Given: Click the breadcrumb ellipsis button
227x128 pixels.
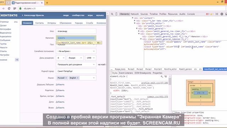Looking at the screenshot, I should (112, 69).
